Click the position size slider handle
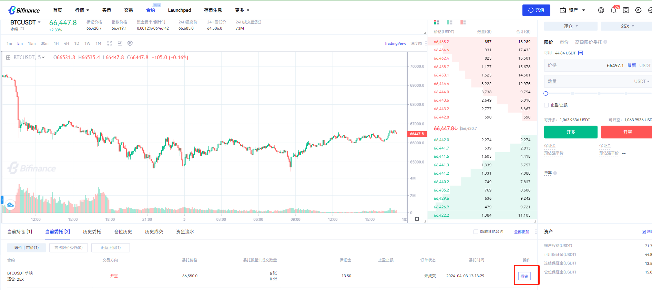The height and width of the screenshot is (290, 652). (x=546, y=94)
